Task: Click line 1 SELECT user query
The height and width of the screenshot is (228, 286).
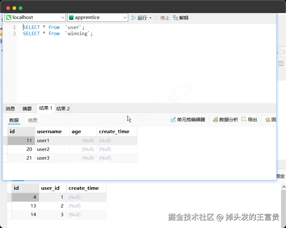Action: coord(54,27)
